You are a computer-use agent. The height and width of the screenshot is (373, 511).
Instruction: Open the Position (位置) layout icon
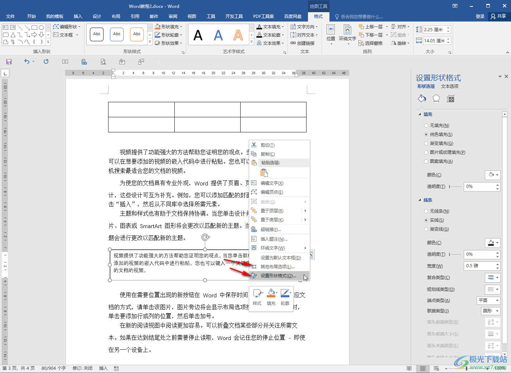331,34
